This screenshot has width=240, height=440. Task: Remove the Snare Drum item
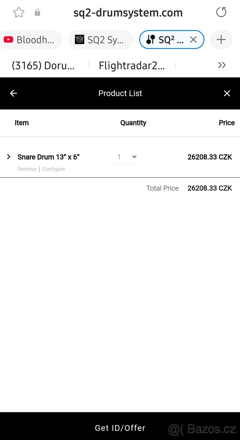[27, 169]
